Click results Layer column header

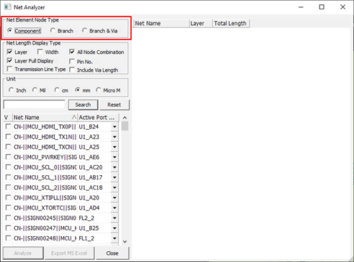(201, 24)
